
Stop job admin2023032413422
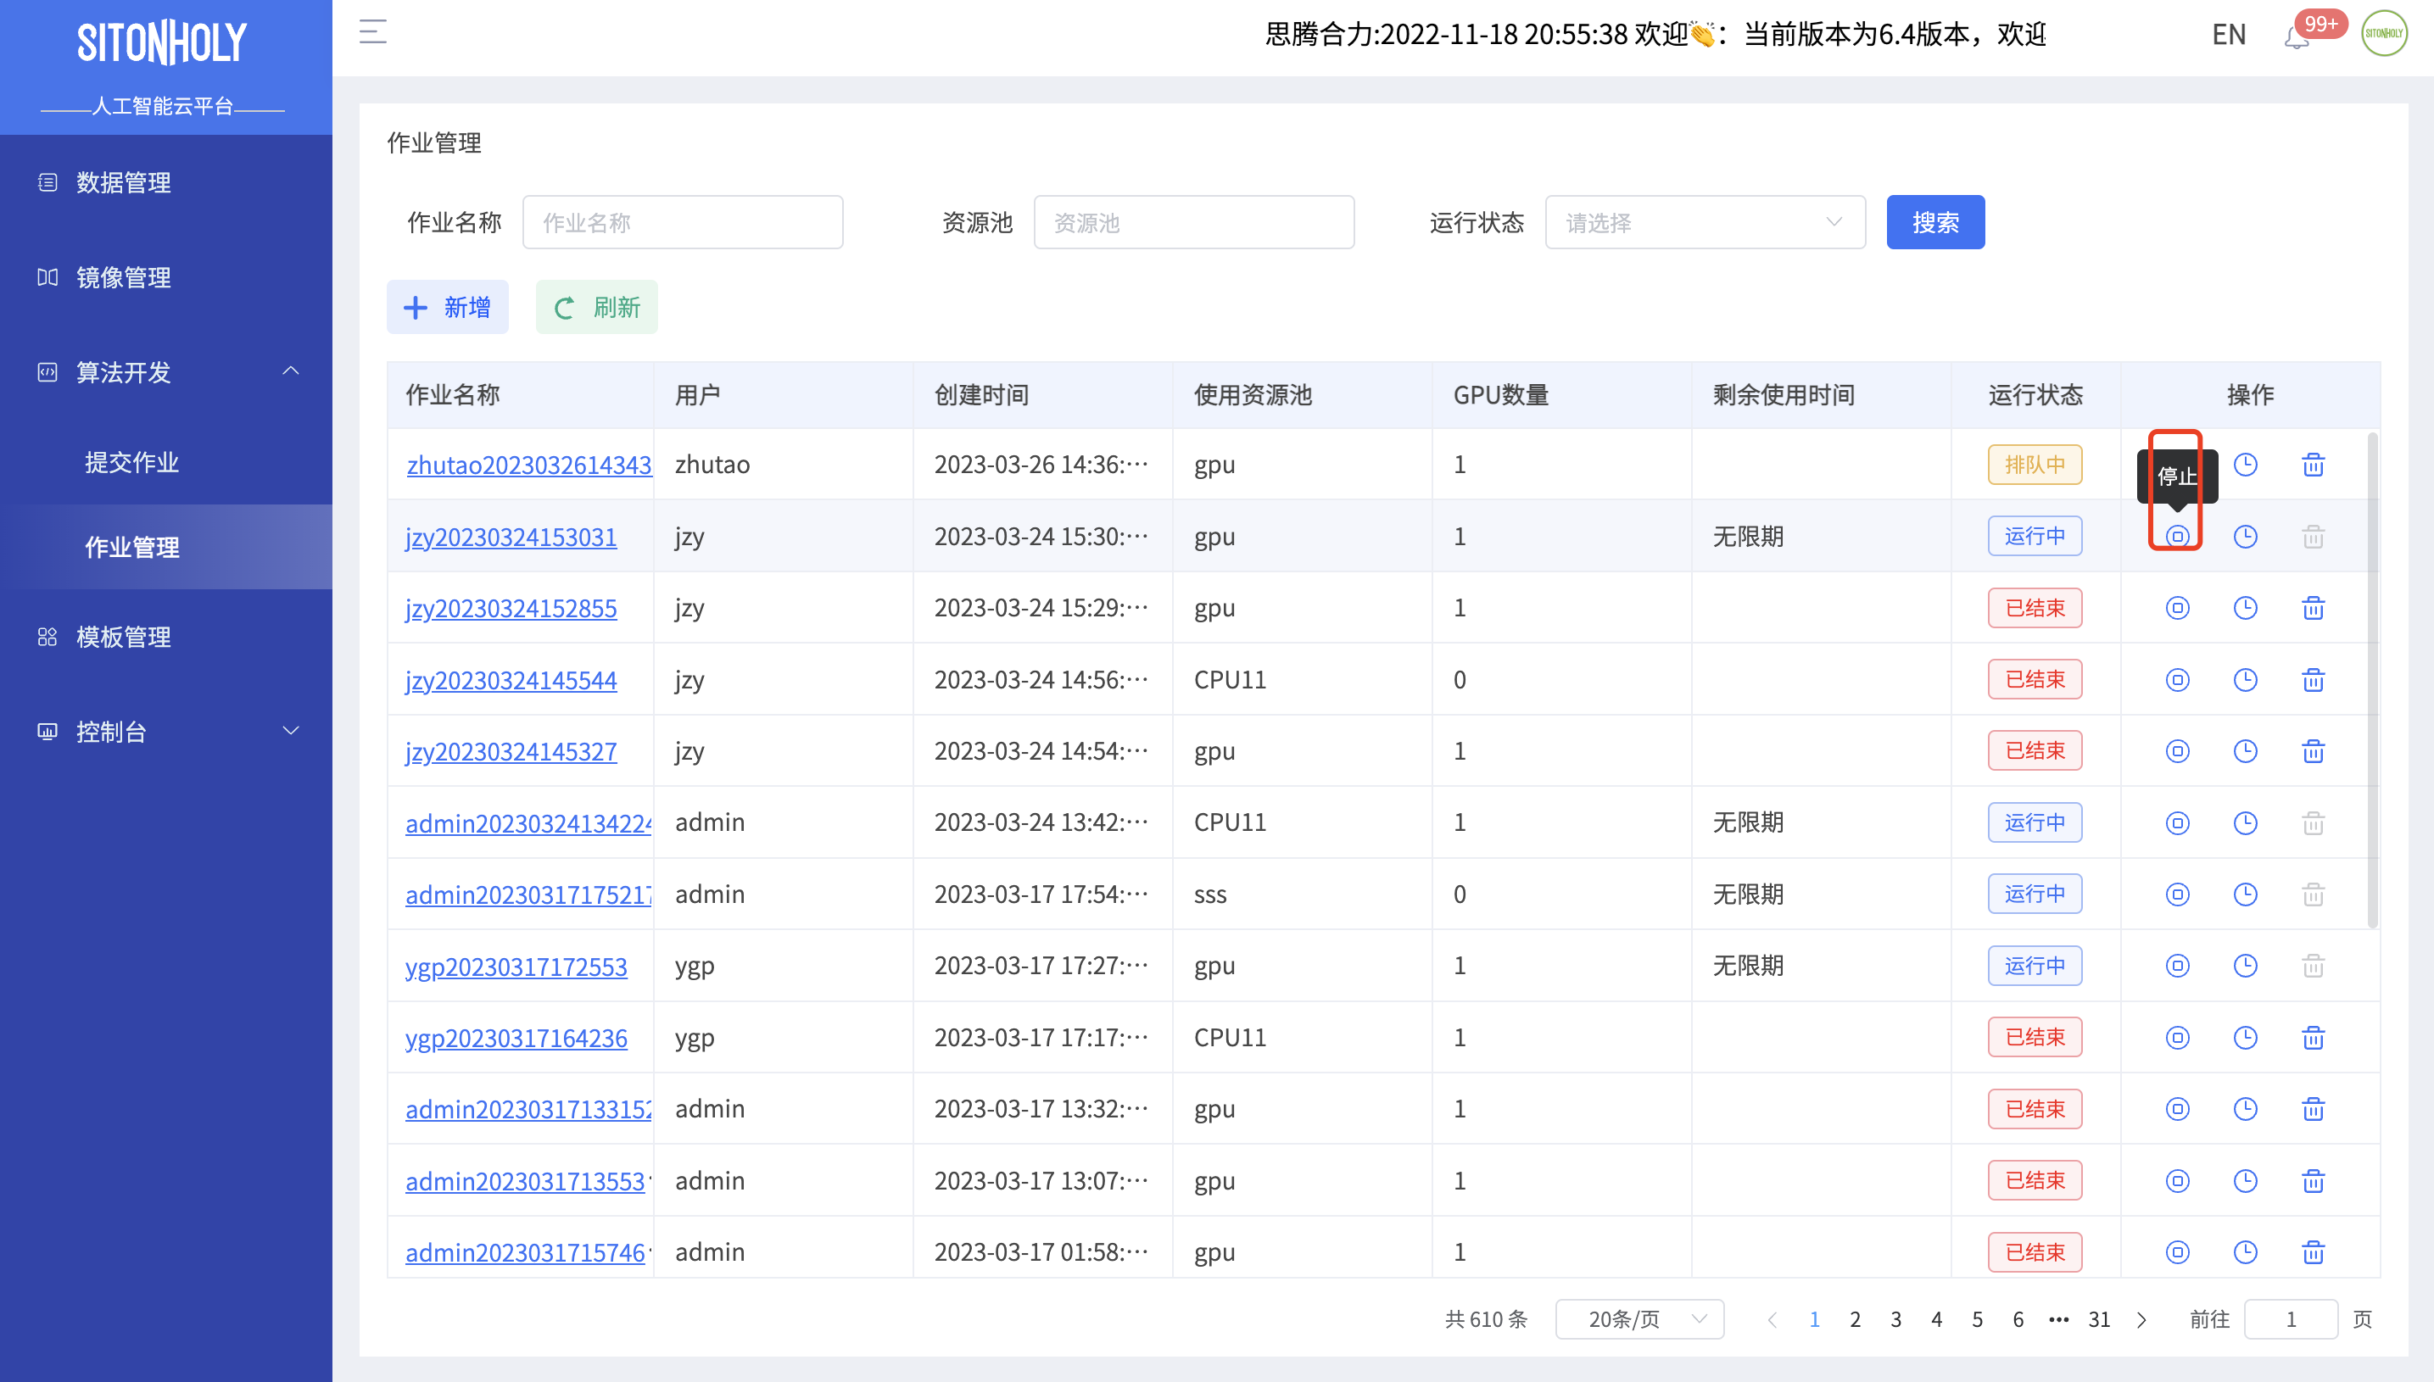2177,823
